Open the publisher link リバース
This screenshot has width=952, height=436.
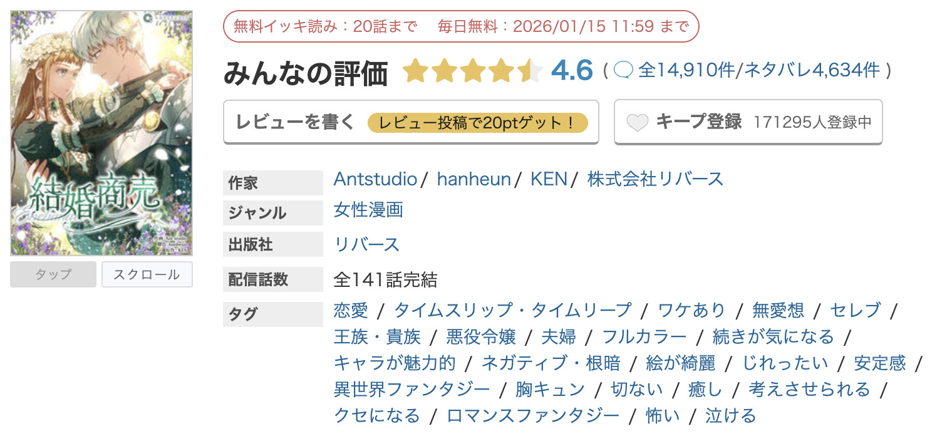[366, 244]
